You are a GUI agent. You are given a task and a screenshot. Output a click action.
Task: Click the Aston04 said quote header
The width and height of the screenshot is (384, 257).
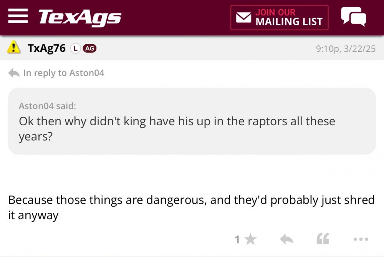pyautogui.click(x=47, y=106)
